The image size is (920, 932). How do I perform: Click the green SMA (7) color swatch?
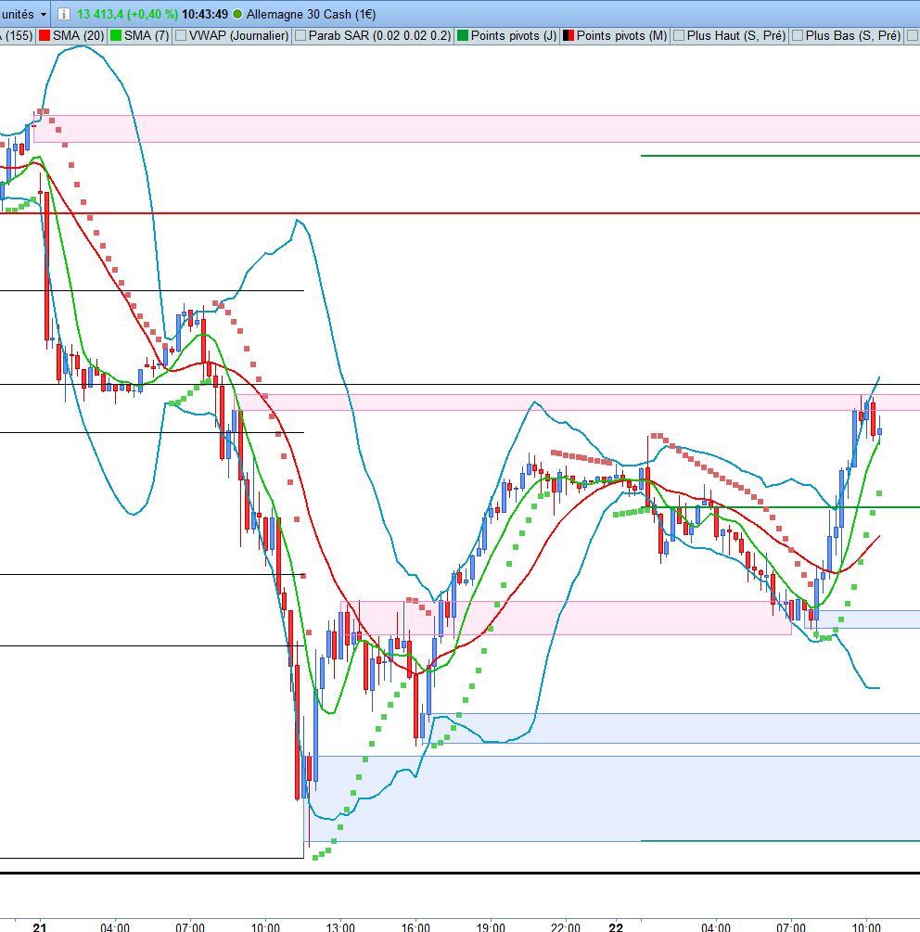point(115,35)
